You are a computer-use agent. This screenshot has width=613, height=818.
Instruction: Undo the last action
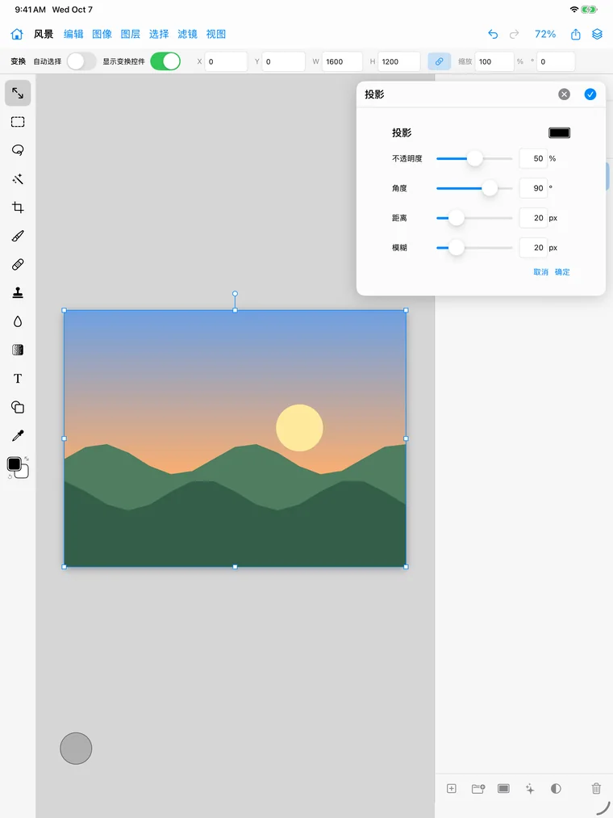point(493,35)
